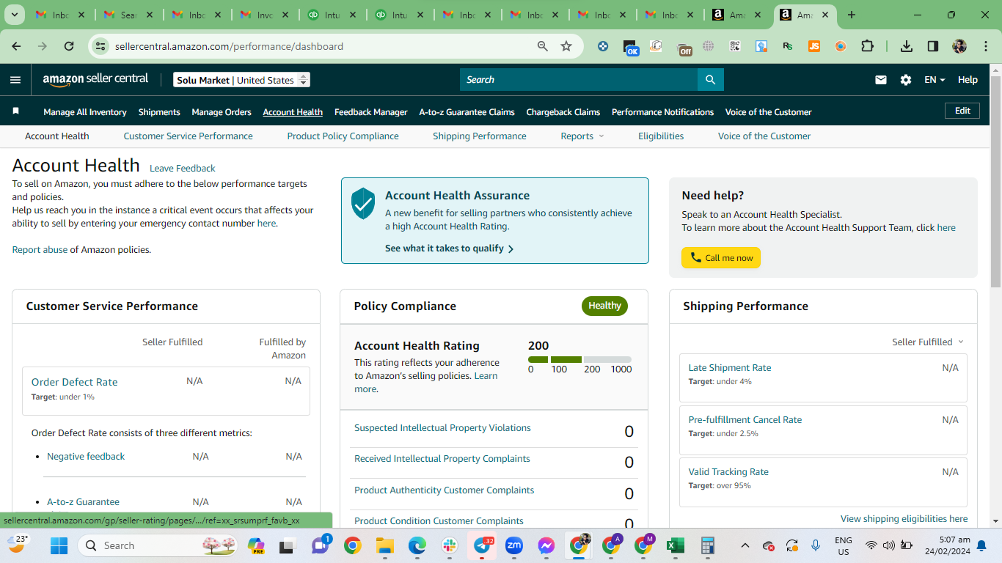This screenshot has width=1002, height=563.
Task: Open the Windows Start menu
Action: (x=59, y=545)
